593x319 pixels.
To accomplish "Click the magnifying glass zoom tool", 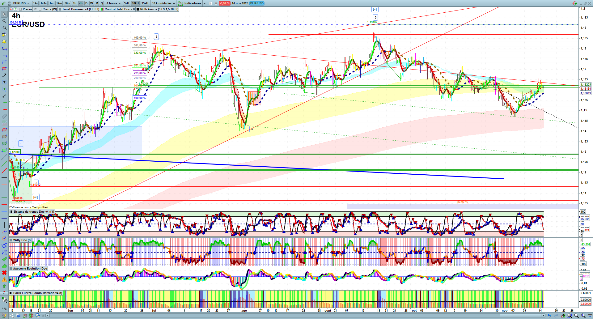I will [x=4, y=21].
